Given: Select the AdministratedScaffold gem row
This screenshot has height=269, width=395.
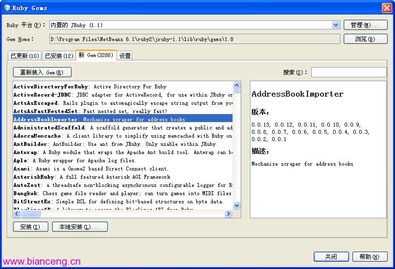Looking at the screenshot, I should 123,127.
